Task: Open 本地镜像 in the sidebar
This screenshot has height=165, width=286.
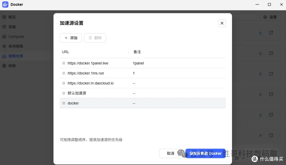Action: [16, 46]
